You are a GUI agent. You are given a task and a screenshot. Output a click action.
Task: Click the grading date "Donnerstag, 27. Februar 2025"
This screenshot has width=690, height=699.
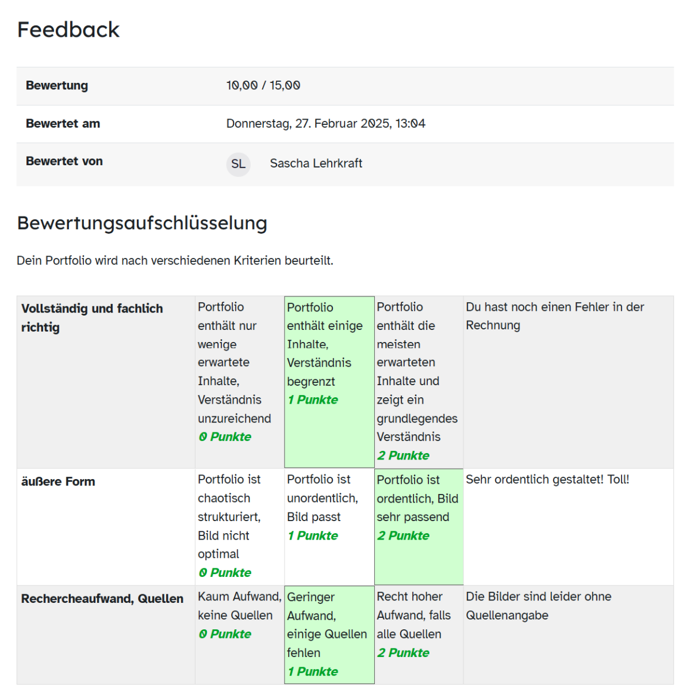pyautogui.click(x=325, y=124)
